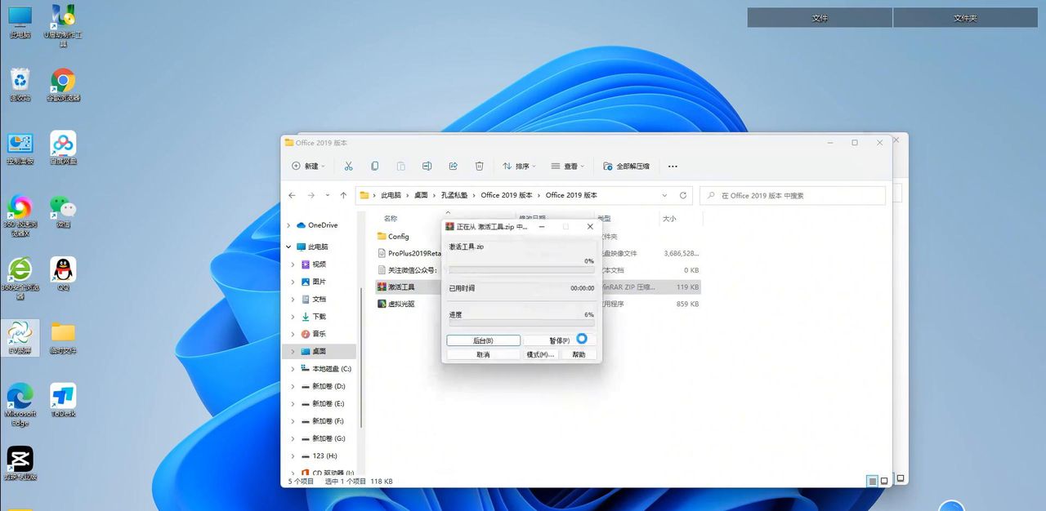The height and width of the screenshot is (511, 1046).
Task: Open the 剪映专业版 desktop shortcut
Action: click(20, 464)
